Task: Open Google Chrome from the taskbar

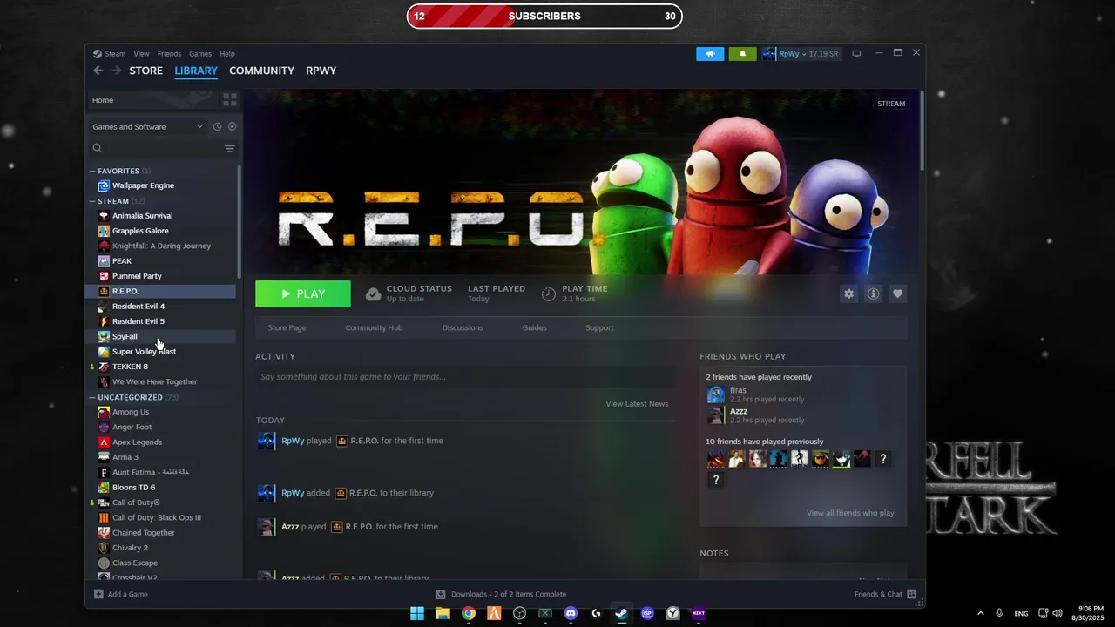Action: click(469, 613)
